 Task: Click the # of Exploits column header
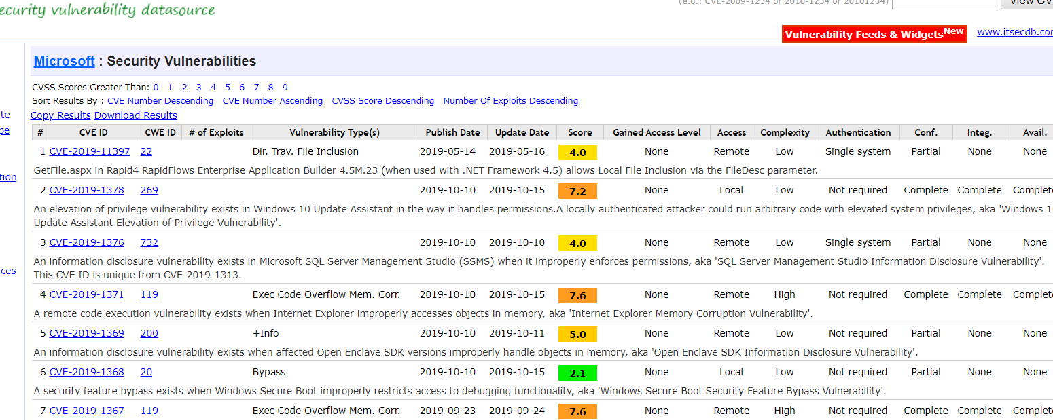point(217,132)
